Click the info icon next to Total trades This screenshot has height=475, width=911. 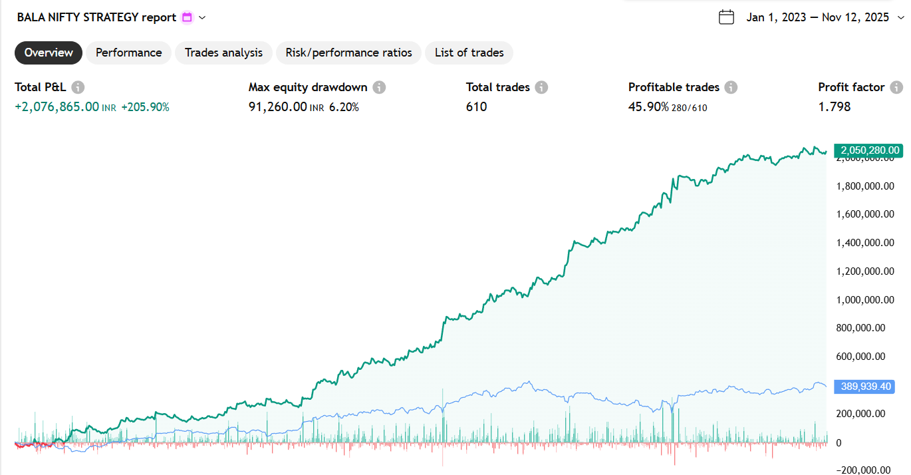click(542, 87)
